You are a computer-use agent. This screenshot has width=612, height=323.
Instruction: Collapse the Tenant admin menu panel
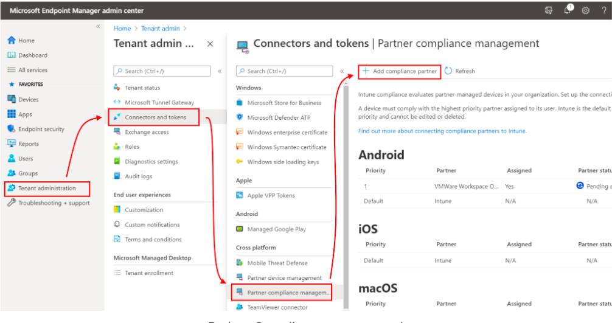(220, 71)
